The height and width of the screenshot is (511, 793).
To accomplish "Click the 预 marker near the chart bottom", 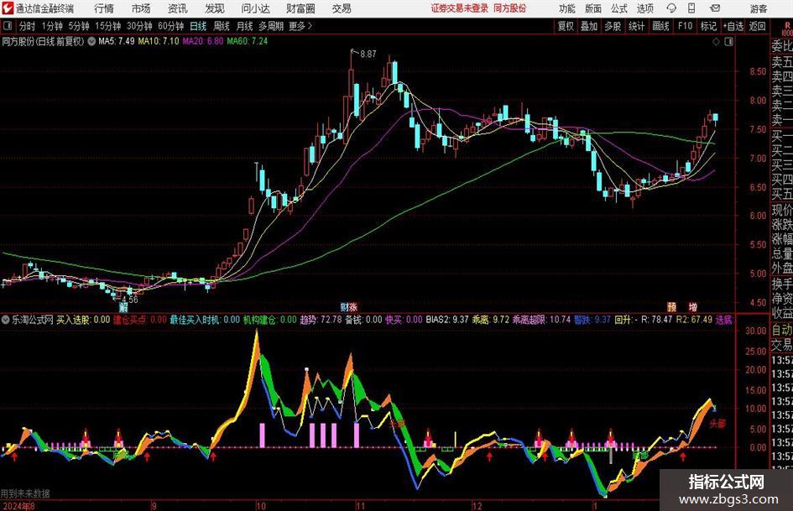I will [x=671, y=306].
